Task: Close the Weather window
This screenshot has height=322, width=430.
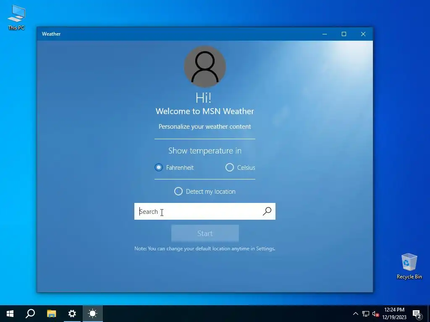Action: [x=363, y=34]
